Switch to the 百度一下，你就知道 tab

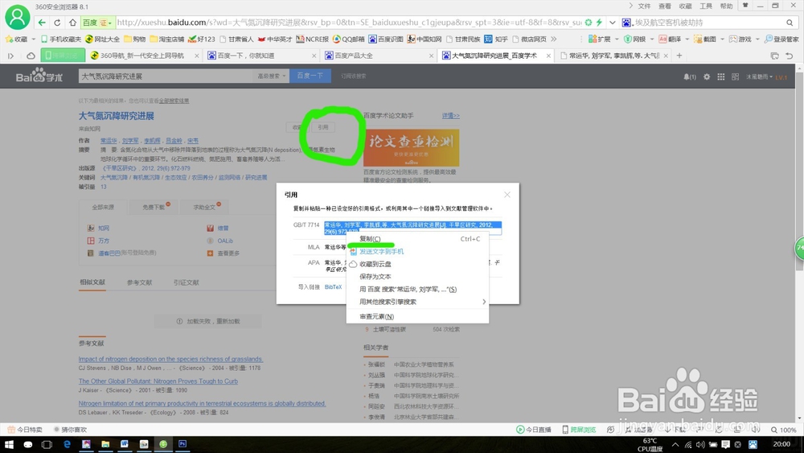260,56
